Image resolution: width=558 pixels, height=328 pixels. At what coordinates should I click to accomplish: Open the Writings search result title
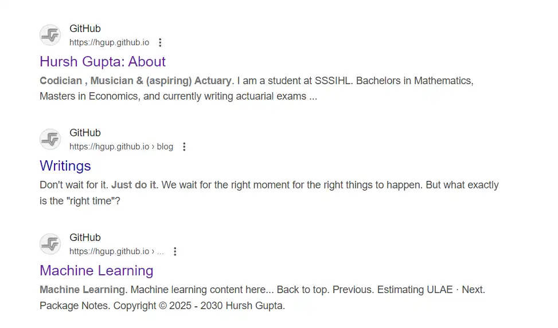click(65, 166)
